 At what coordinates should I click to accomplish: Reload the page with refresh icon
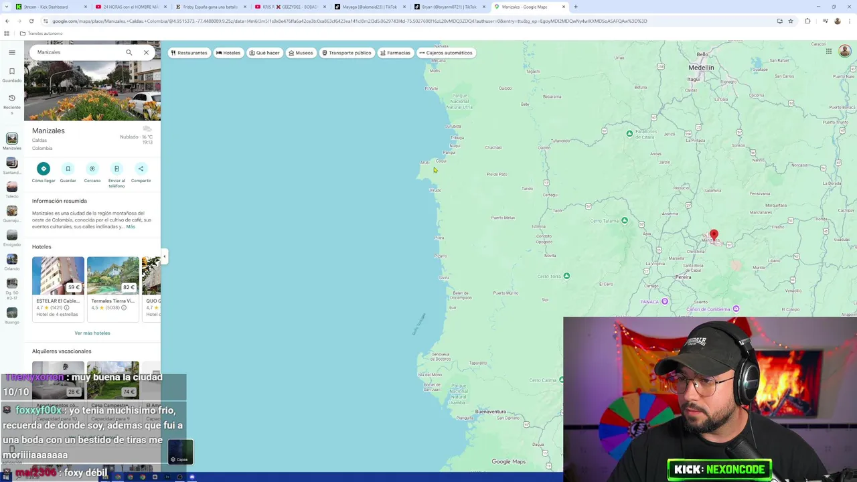[31, 21]
